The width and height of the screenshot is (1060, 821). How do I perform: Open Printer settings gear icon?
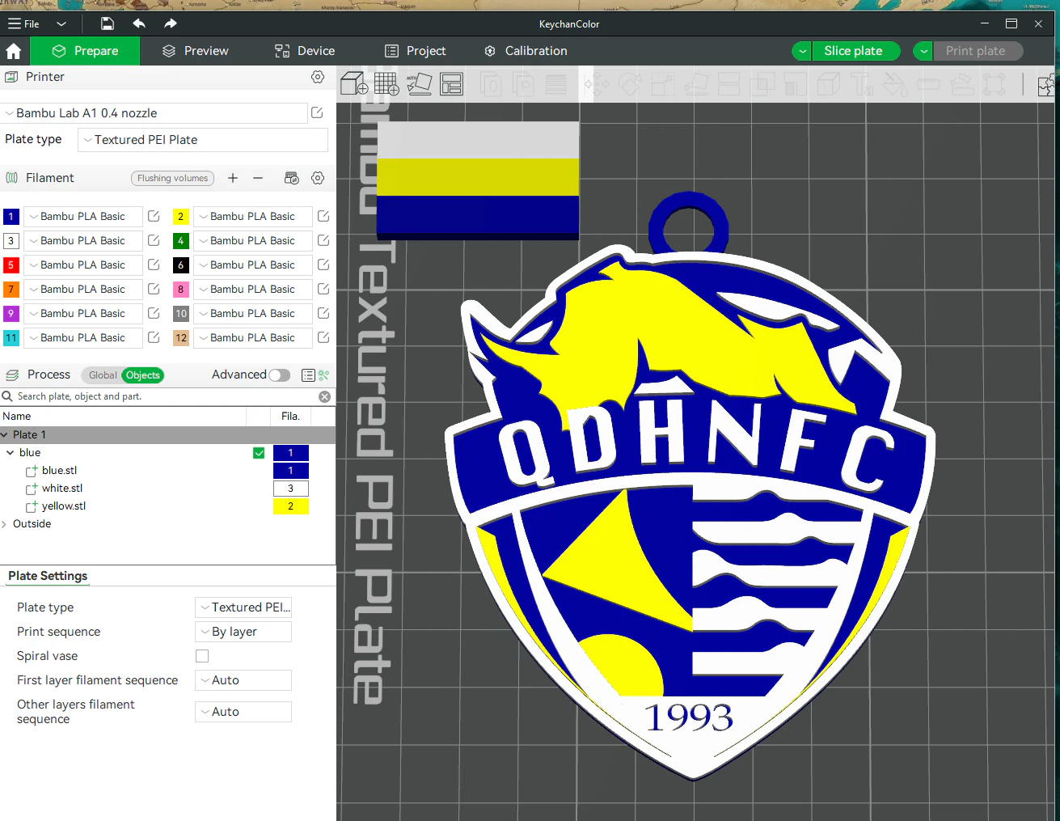[318, 77]
